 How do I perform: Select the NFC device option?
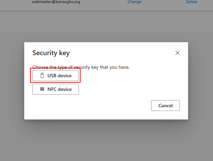[56, 89]
